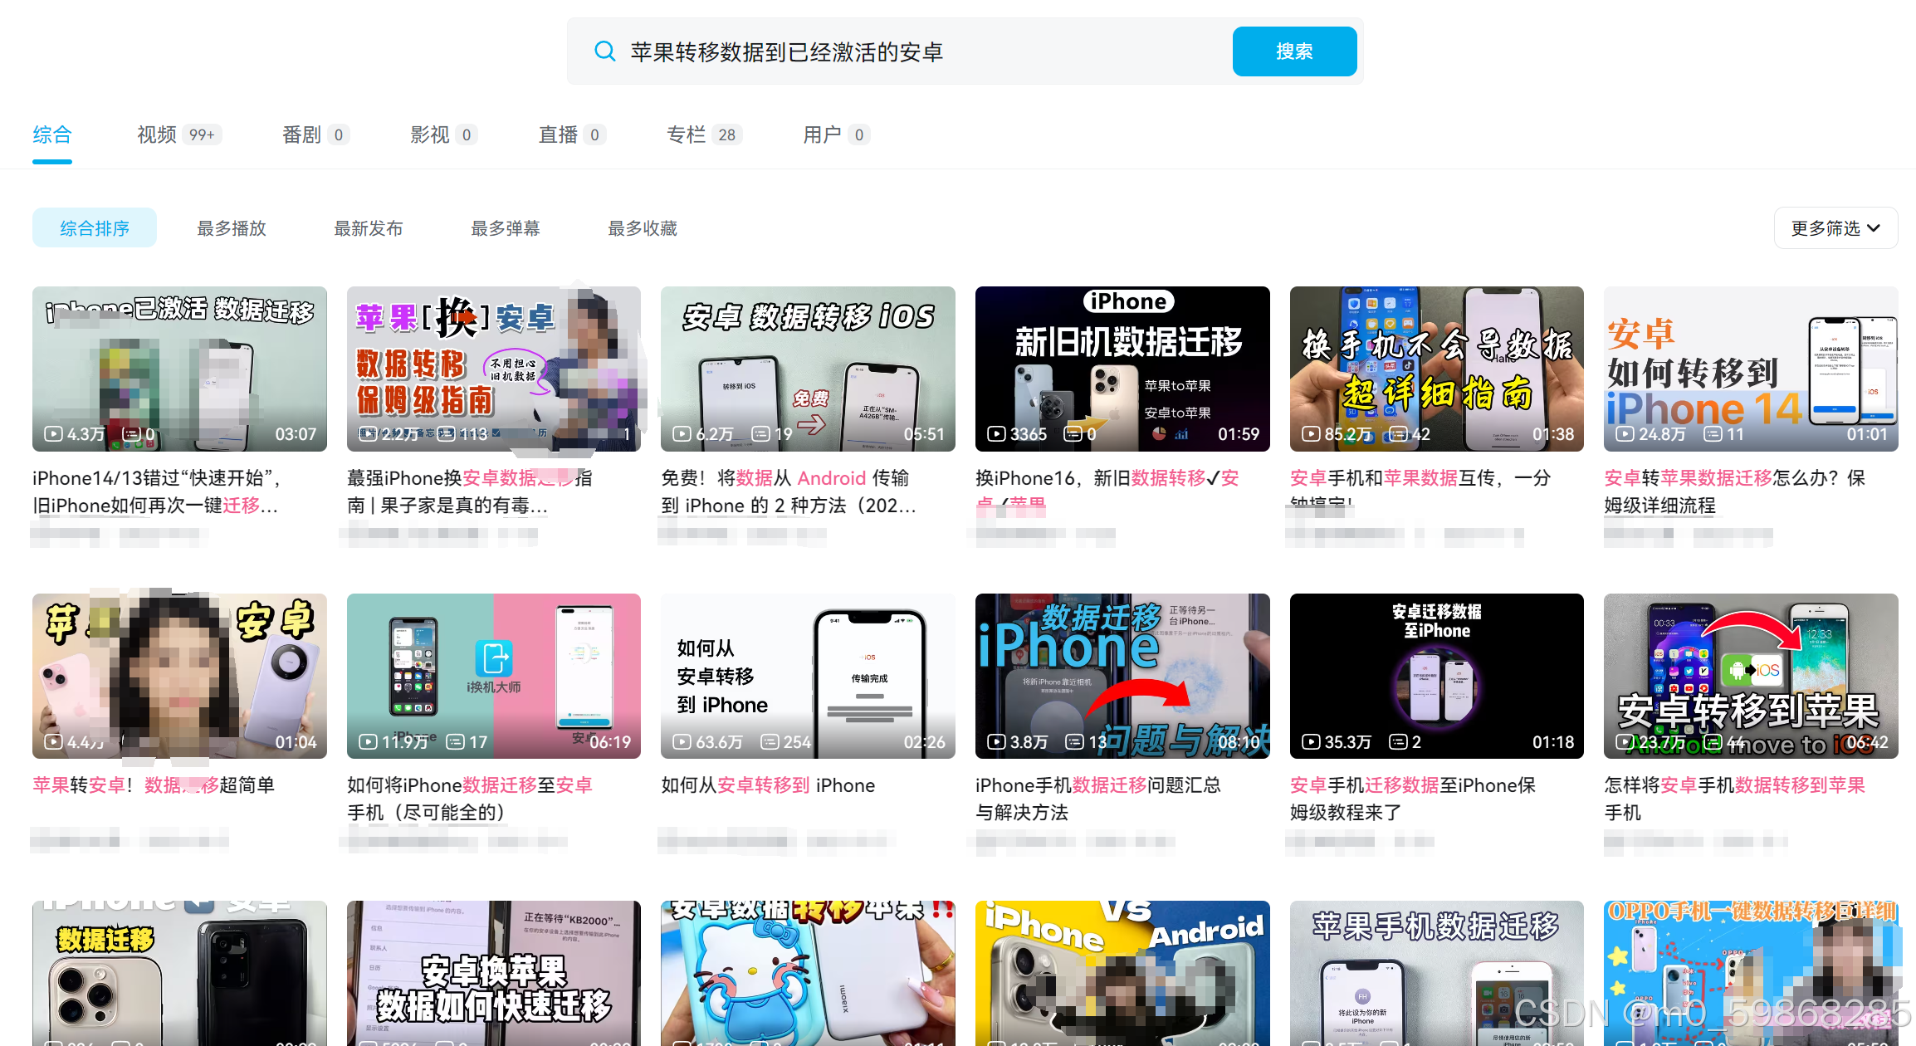1916x1046 pixels.
Task: Sort by 最多弹幕 option
Action: [x=506, y=227]
